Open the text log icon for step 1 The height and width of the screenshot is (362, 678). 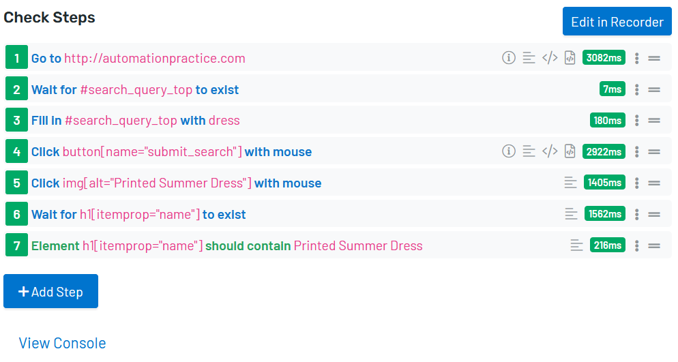(x=529, y=58)
